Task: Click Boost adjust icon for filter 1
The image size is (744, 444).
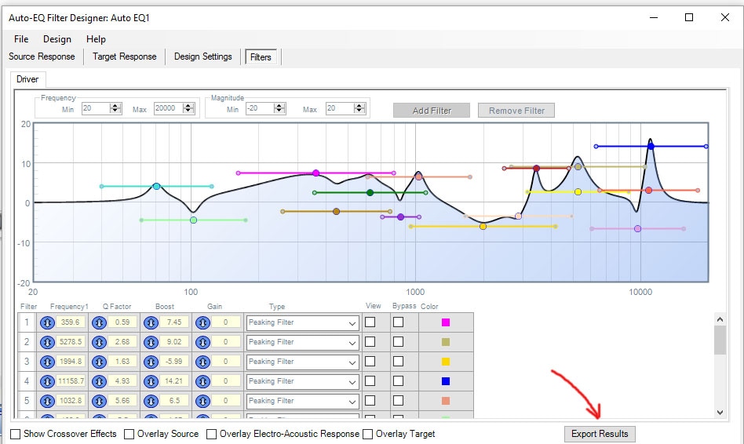Action: 151,323
